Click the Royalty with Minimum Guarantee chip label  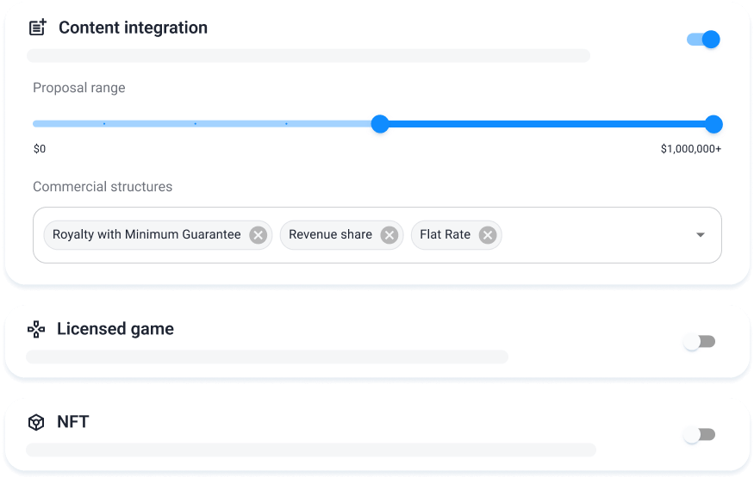tap(146, 234)
